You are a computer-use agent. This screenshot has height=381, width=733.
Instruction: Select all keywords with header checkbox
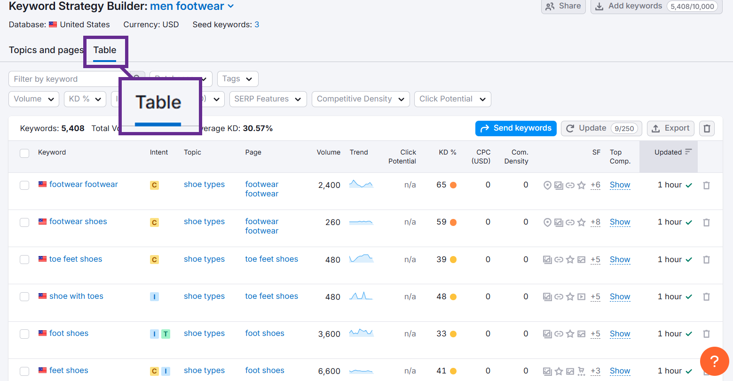tap(24, 153)
